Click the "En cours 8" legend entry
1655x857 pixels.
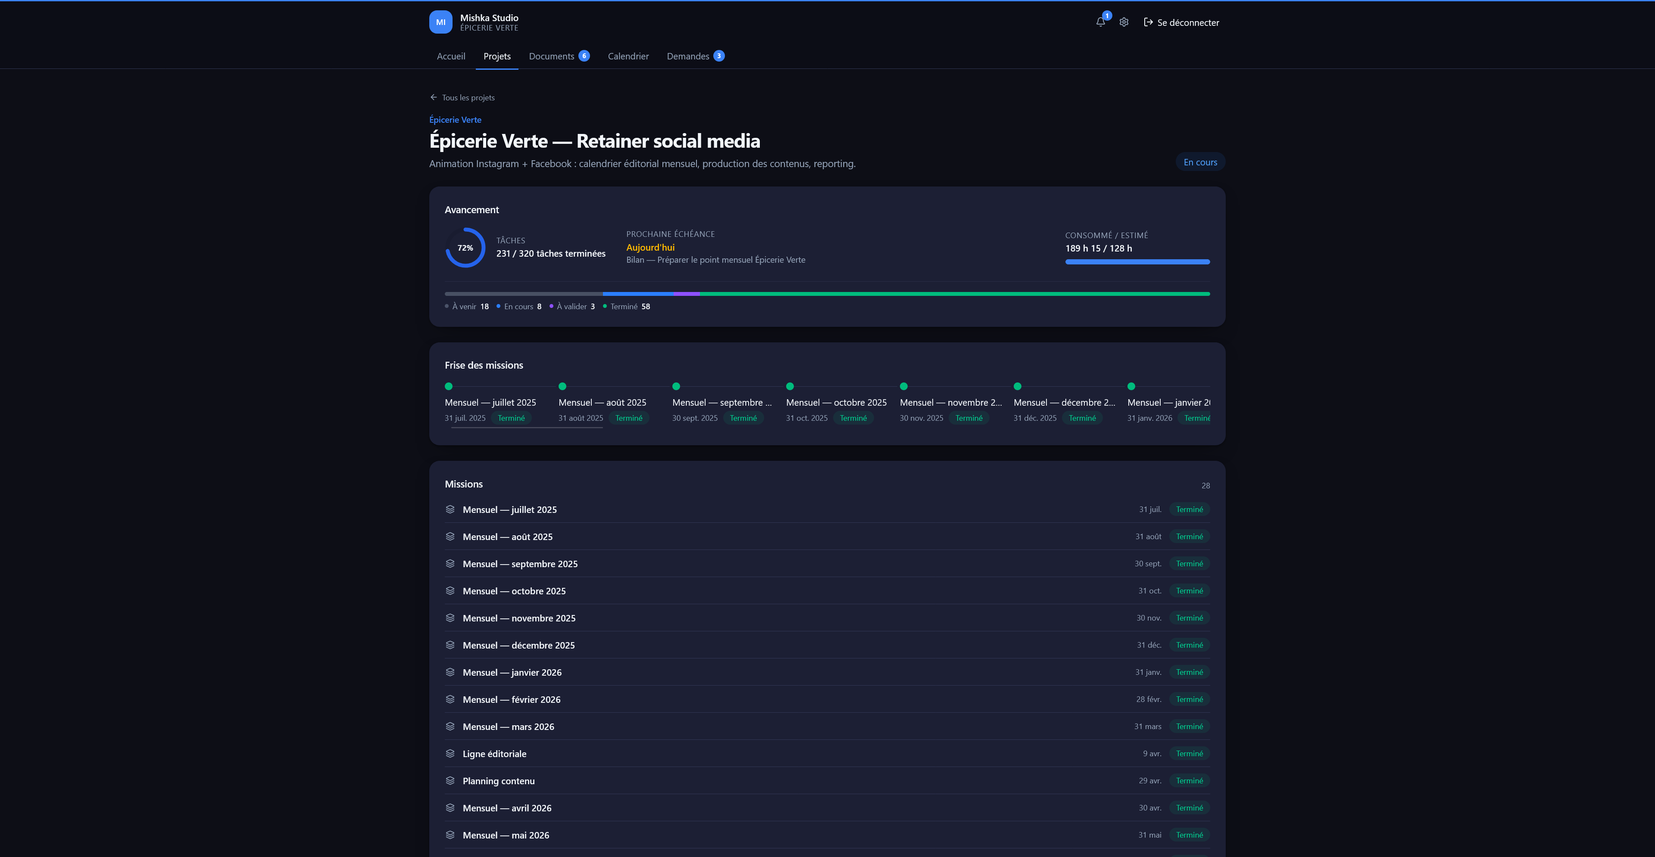519,307
